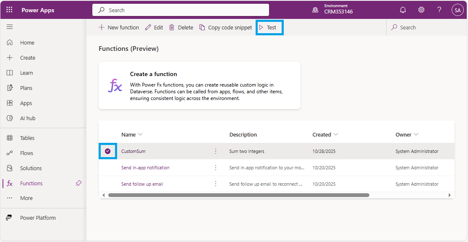
Task: Deselect the CustomSum row checkmark
Action: click(108, 151)
